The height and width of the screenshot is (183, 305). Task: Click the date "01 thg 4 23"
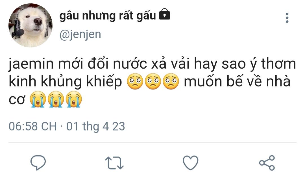95,126
